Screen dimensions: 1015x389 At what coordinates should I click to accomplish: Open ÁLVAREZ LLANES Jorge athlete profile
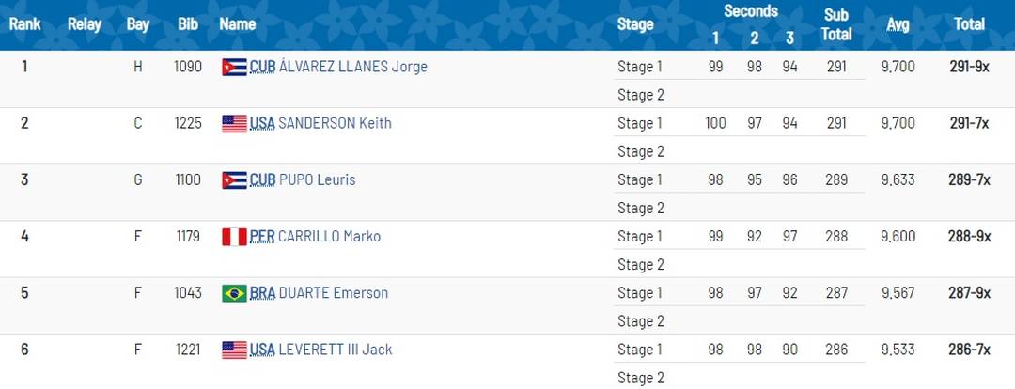(352, 67)
